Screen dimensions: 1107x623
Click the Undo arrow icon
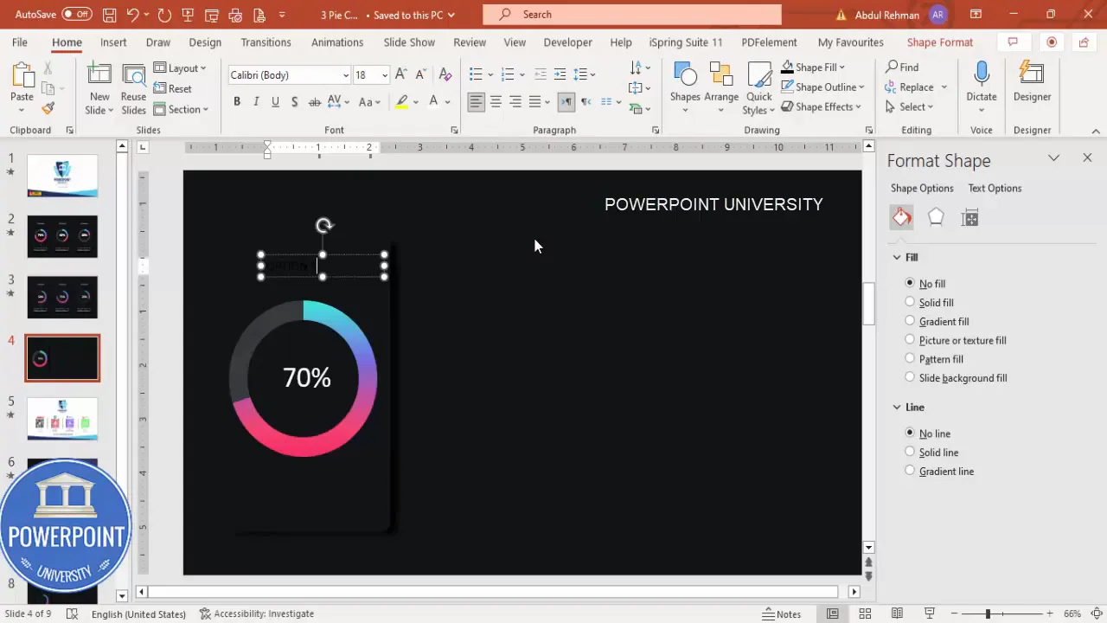click(x=132, y=15)
